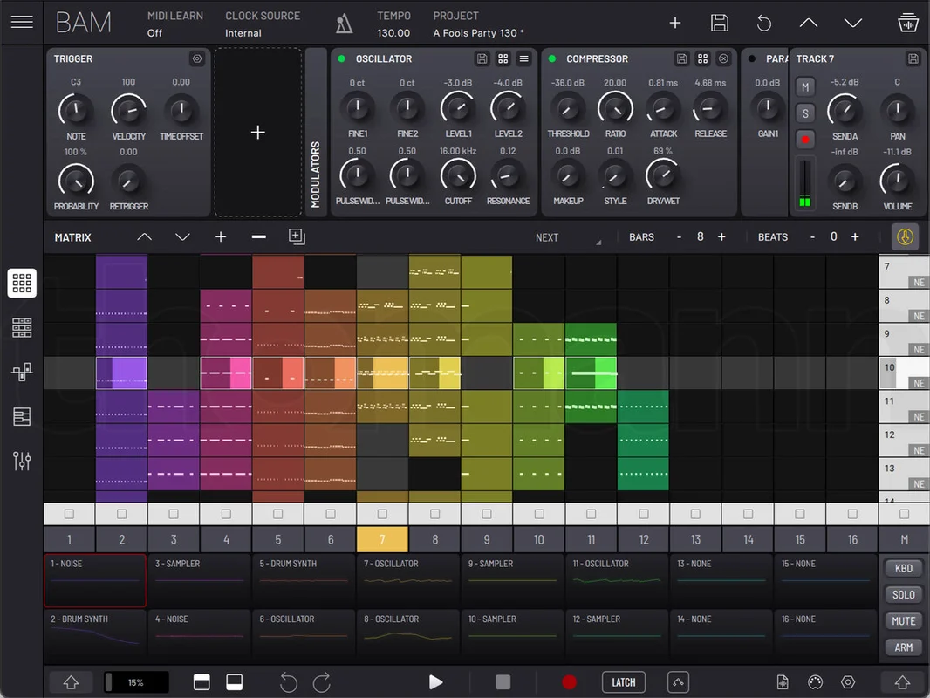Save Compressor preset icon

pos(681,58)
